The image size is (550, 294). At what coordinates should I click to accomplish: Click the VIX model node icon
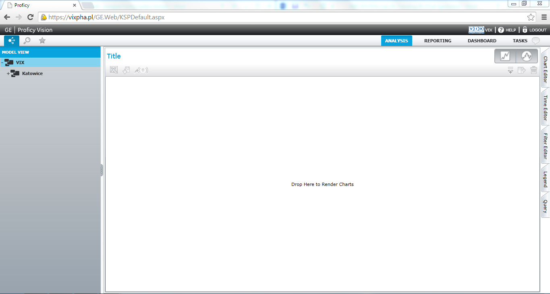(x=9, y=63)
